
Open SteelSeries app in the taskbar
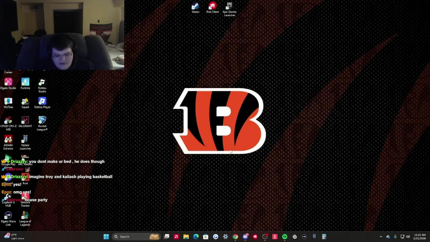[x=295, y=237]
